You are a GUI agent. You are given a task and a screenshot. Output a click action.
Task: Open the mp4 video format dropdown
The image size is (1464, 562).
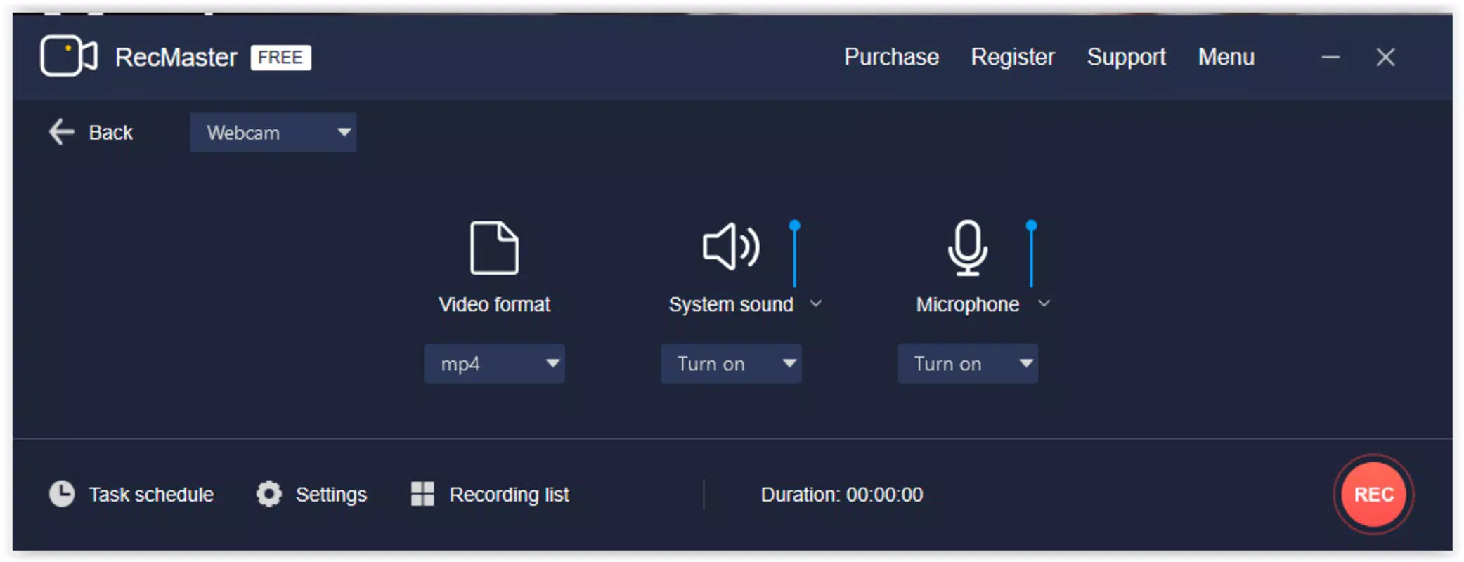[494, 363]
